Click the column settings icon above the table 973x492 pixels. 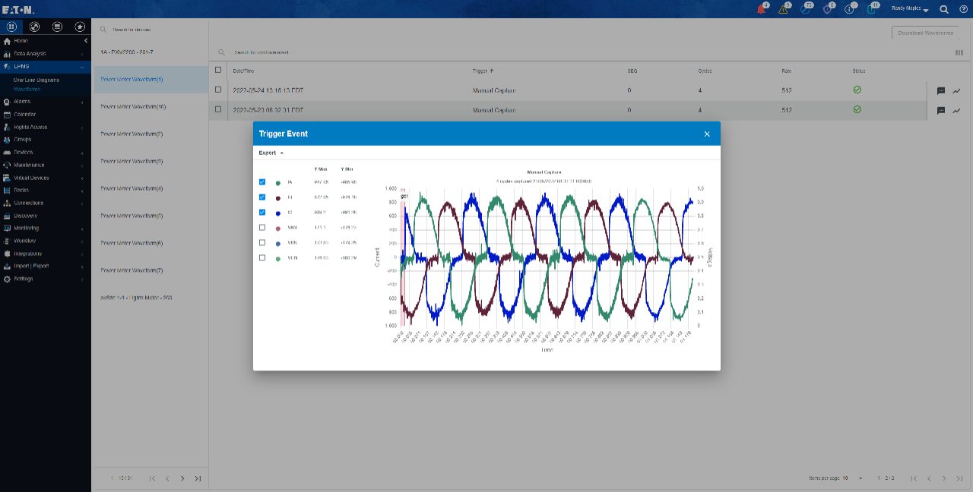coord(959,52)
